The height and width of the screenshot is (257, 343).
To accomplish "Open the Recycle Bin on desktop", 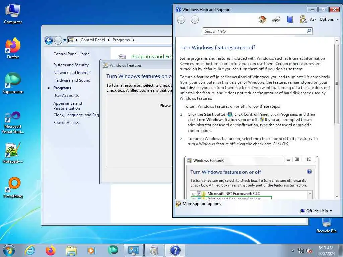I will (x=326, y=225).
